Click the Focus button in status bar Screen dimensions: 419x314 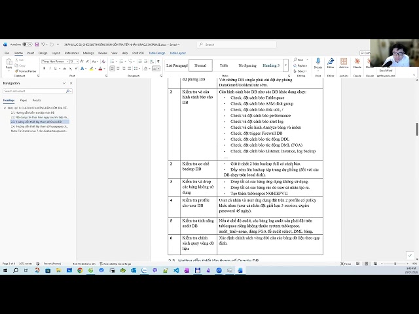coord(346,264)
